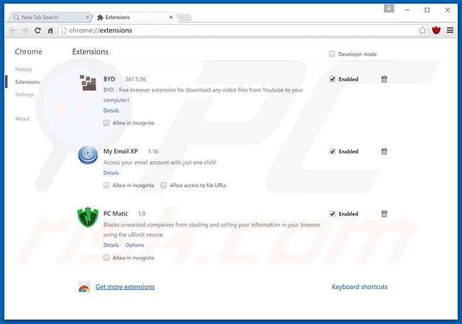The width and height of the screenshot is (462, 324).
Task: Click 'Access your email account' description
Action: coord(160,162)
